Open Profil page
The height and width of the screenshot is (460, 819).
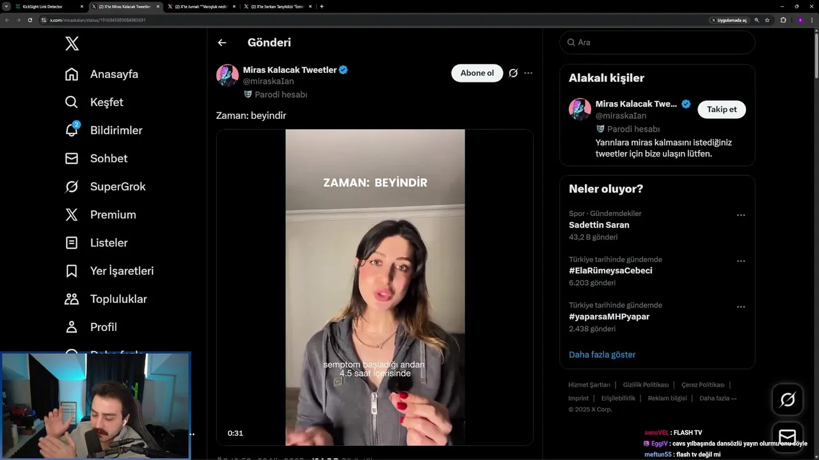click(x=91, y=327)
